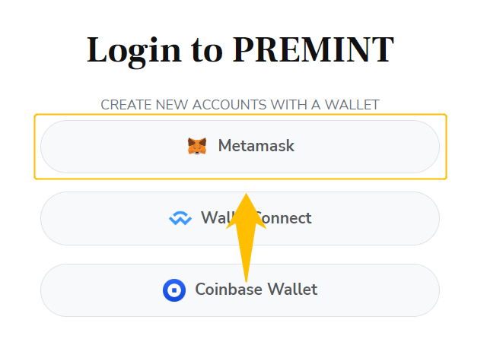Click the "Wallet" word beside Coinbase

[x=292, y=290]
